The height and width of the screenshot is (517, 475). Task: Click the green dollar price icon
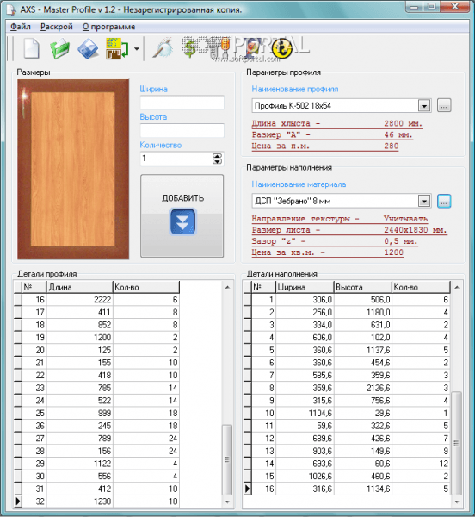coord(190,48)
